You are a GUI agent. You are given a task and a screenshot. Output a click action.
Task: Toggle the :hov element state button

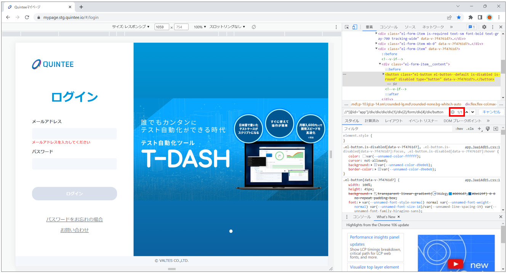[459, 129]
